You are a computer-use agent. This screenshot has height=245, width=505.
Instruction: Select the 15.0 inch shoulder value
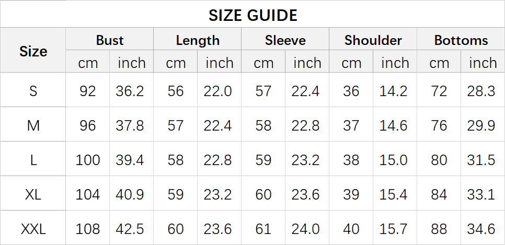(x=393, y=160)
